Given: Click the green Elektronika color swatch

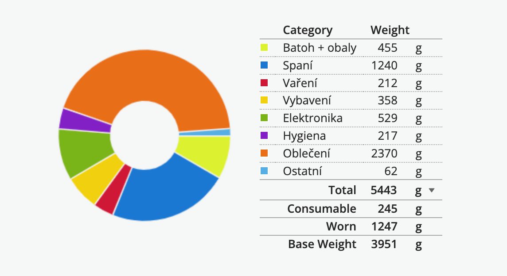Looking at the screenshot, I should (x=264, y=118).
